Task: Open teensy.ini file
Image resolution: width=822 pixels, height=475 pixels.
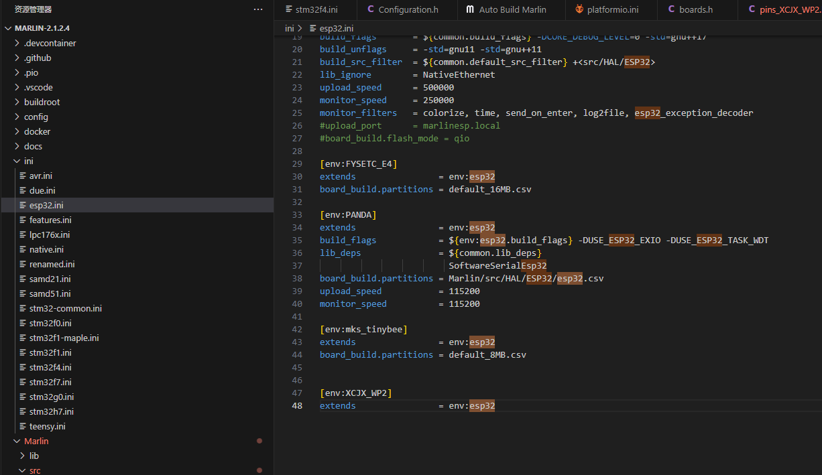Action: (137, 426)
